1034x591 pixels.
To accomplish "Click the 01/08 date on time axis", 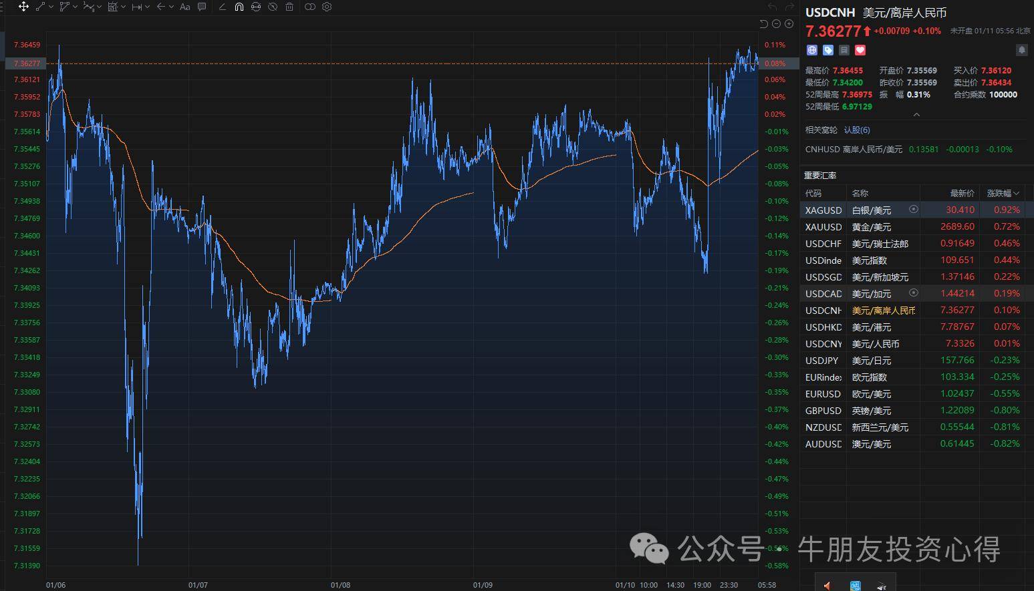I will pos(340,585).
